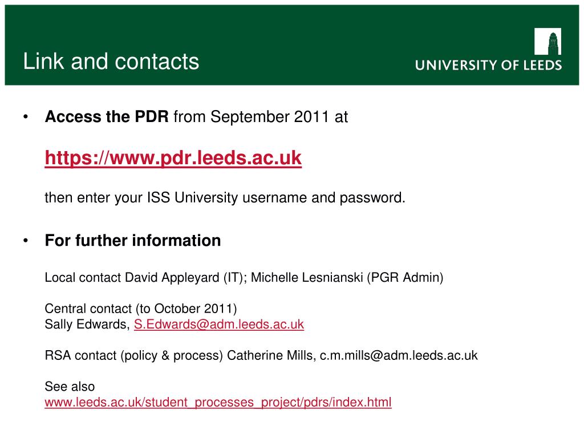Click the S.Edwards@adm.leeds.ac.uk email link

point(219,324)
